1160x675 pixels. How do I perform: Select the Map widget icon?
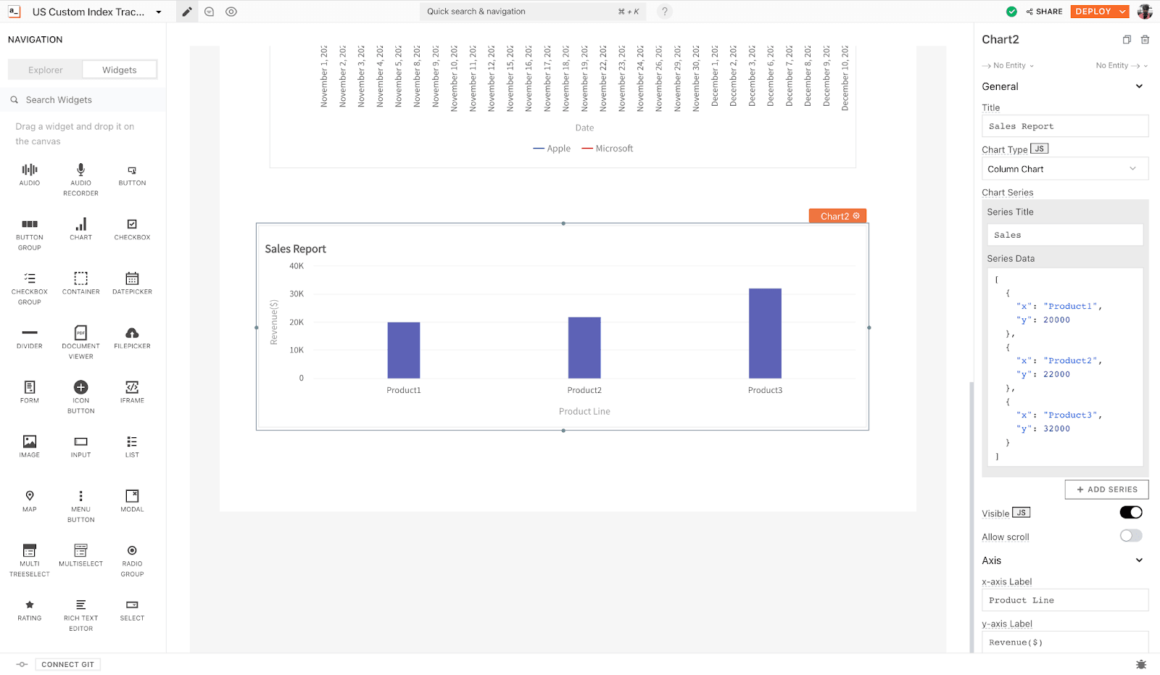point(30,497)
